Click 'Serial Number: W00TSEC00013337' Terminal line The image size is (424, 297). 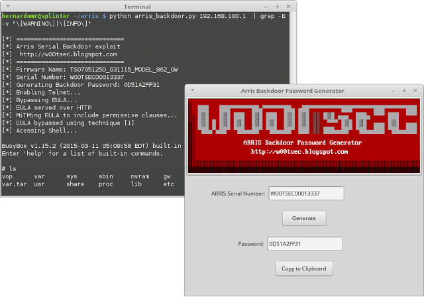(x=63, y=77)
